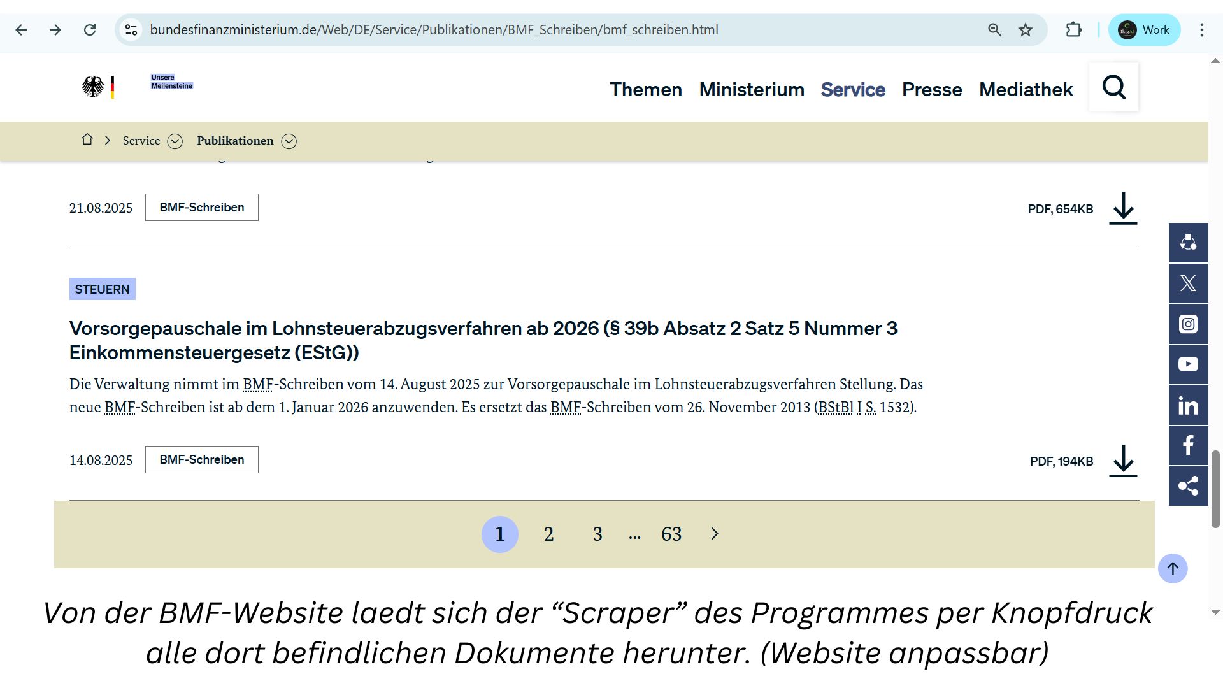Open the Themen main menu item
Screen dimensions: 1223x688
(645, 89)
